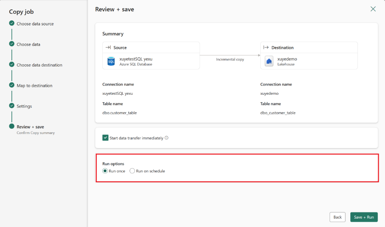Viewport: 385px width, 227px height.
Task: Click the Lakehouse destination icon
Action: pyautogui.click(x=269, y=61)
